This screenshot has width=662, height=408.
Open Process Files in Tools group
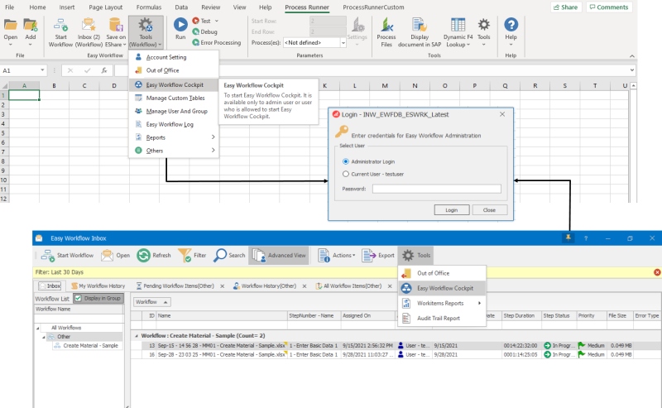pyautogui.click(x=386, y=30)
